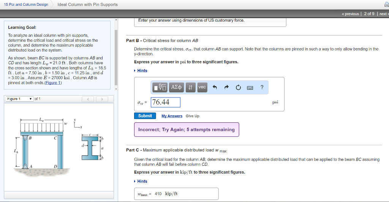
Task: Open the My Answers link
Action: click(172, 116)
